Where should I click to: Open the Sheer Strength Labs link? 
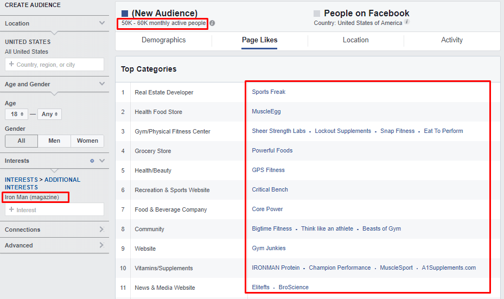[279, 131]
